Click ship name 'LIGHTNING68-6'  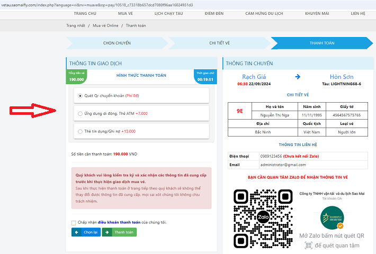click(346, 84)
